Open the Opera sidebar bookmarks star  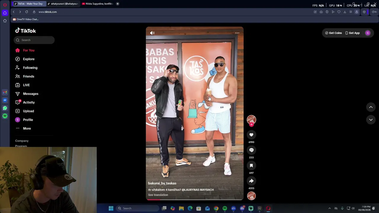[x=5, y=21]
